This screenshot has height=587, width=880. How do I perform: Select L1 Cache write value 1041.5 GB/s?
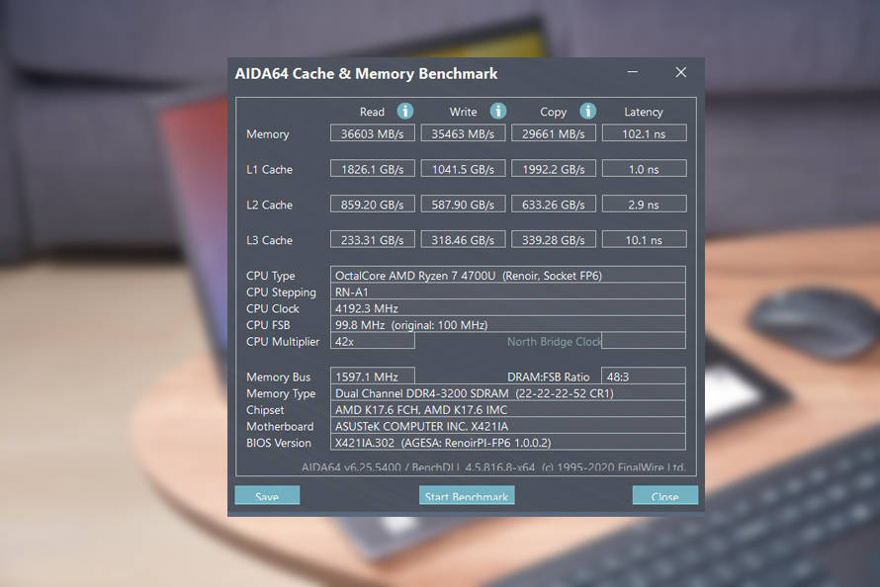(x=463, y=169)
